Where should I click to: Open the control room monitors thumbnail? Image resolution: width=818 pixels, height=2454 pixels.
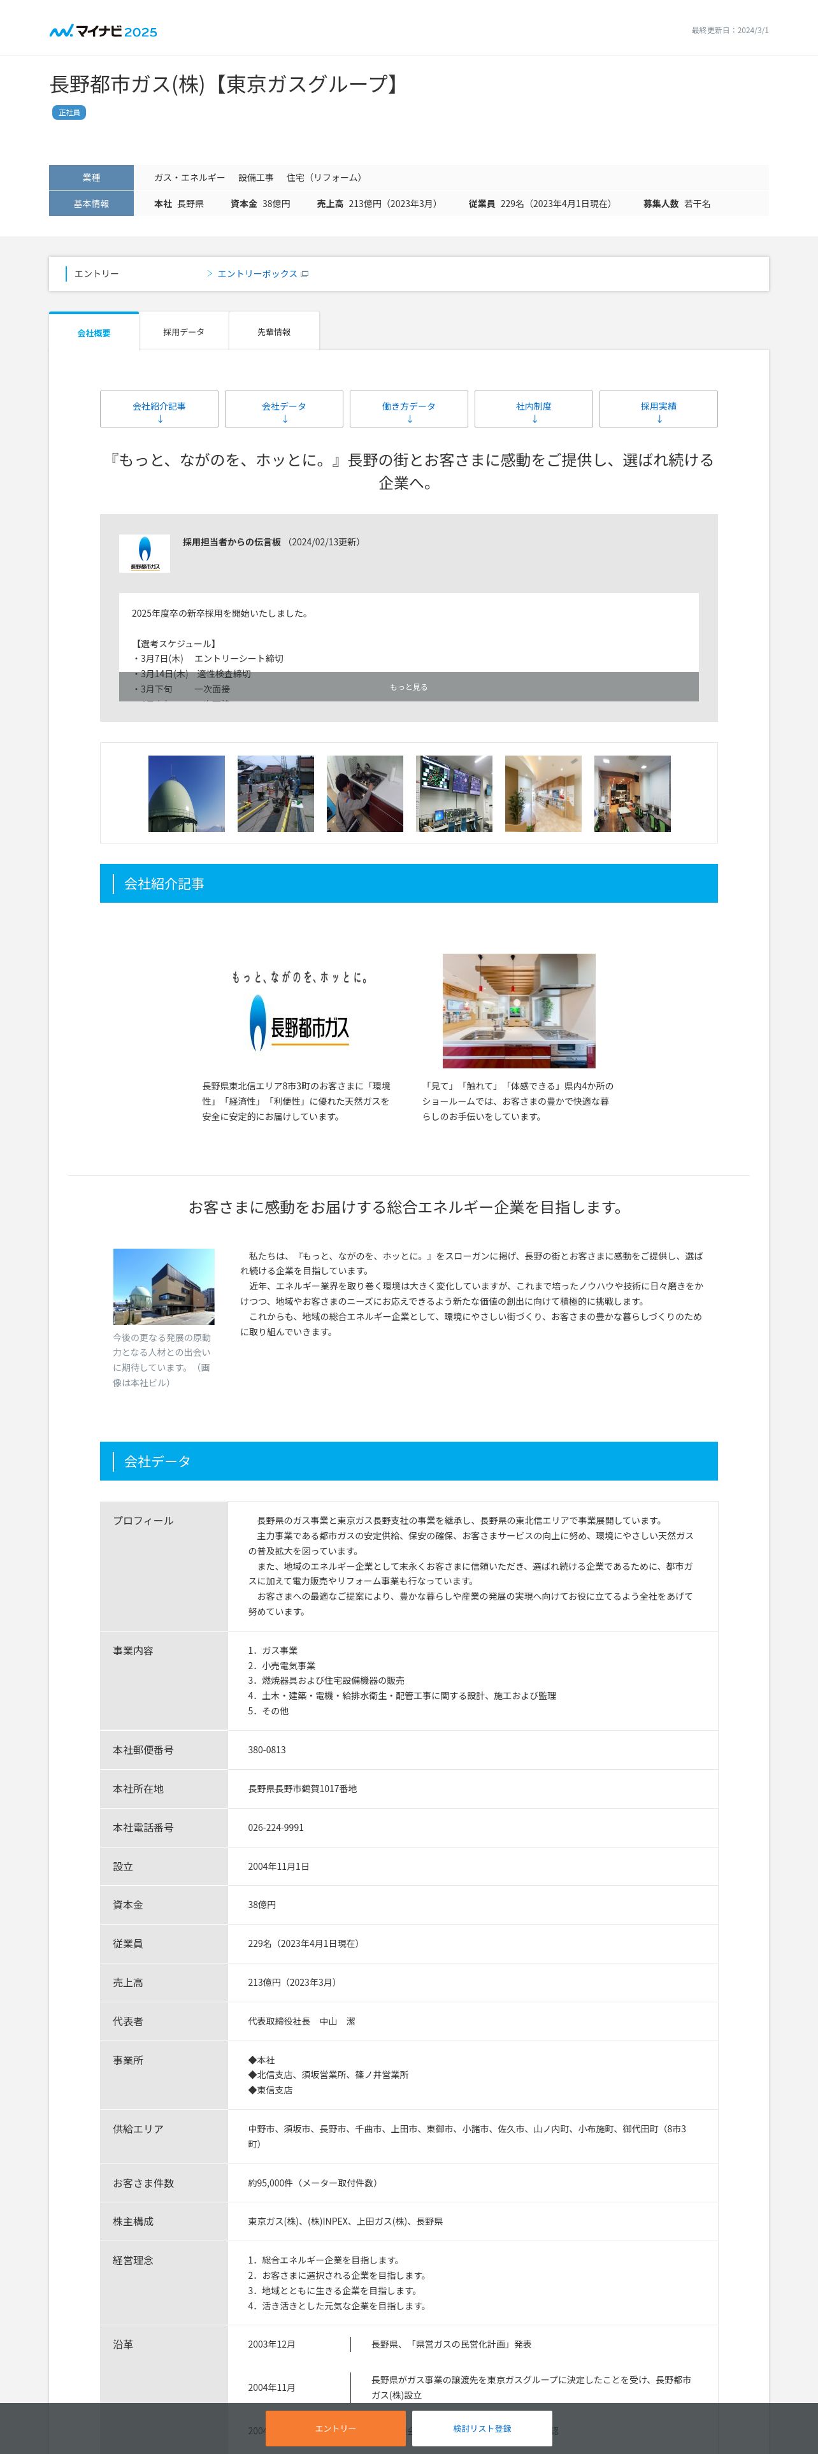point(454,794)
